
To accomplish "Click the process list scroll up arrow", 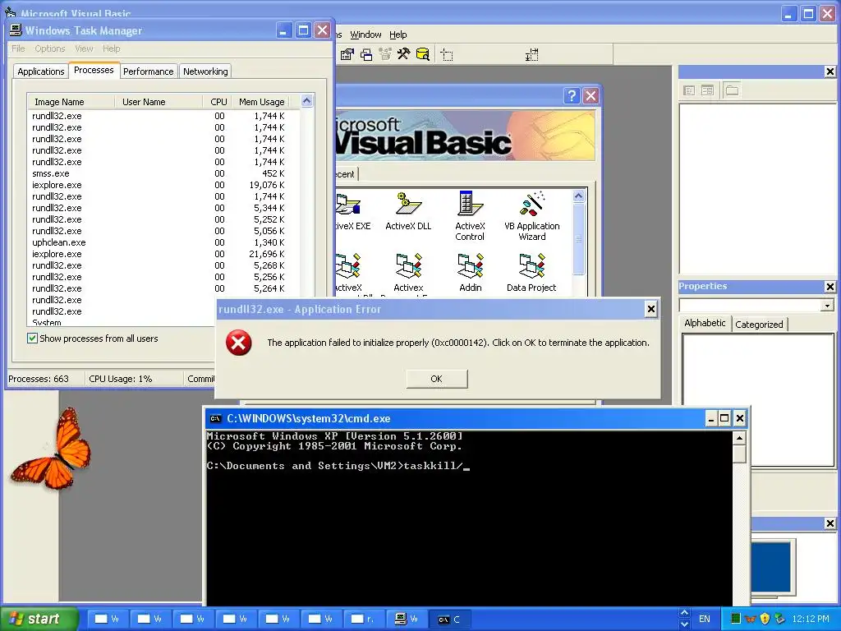I will (307, 101).
